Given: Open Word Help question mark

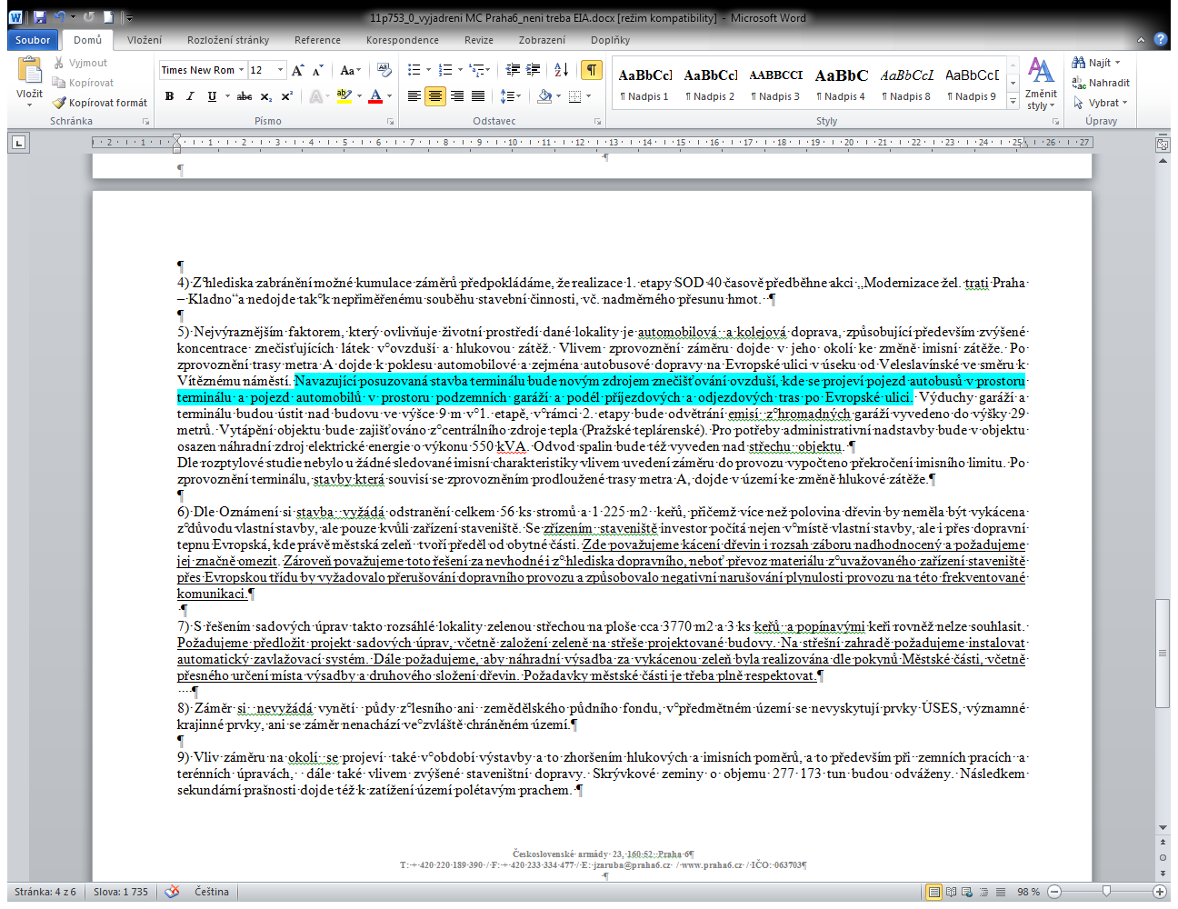Looking at the screenshot, I should click(1161, 40).
